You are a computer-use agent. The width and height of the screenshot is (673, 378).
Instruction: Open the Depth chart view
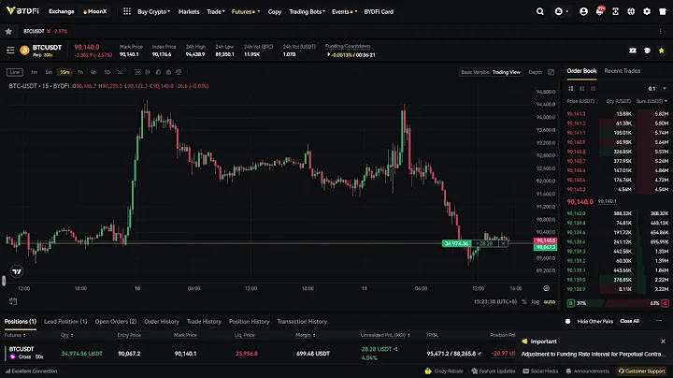coord(536,72)
